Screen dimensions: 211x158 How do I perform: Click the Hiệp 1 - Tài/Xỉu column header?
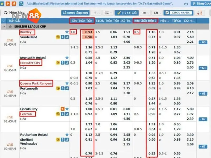click(170, 21)
